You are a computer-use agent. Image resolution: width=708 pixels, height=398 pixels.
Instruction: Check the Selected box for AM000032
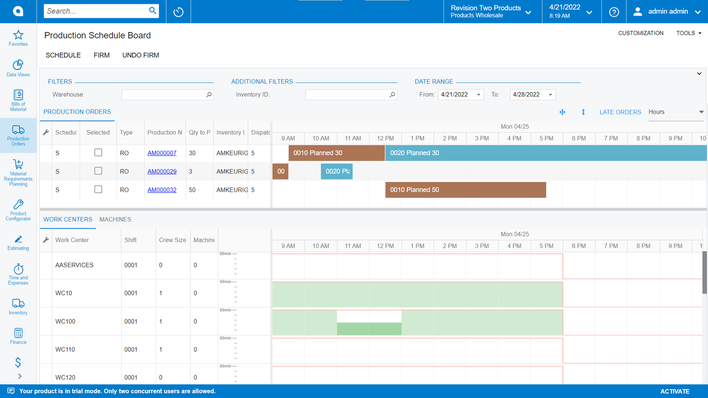point(98,189)
